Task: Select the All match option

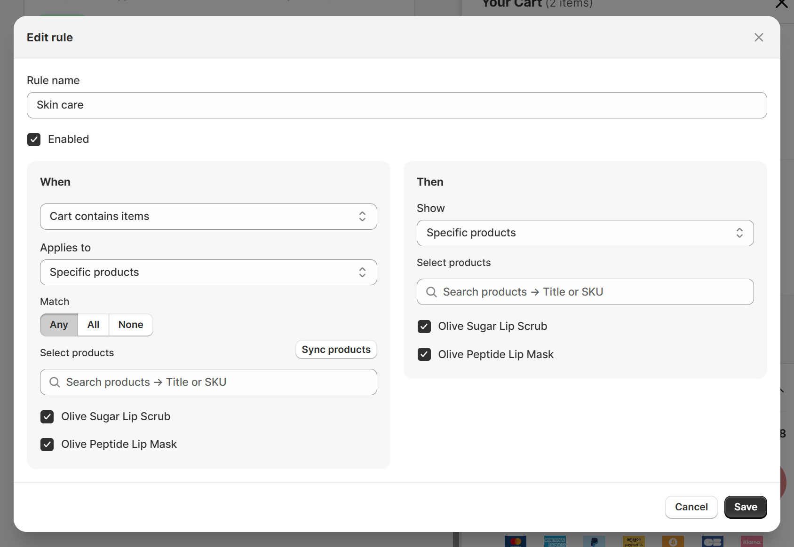Action: tap(93, 325)
